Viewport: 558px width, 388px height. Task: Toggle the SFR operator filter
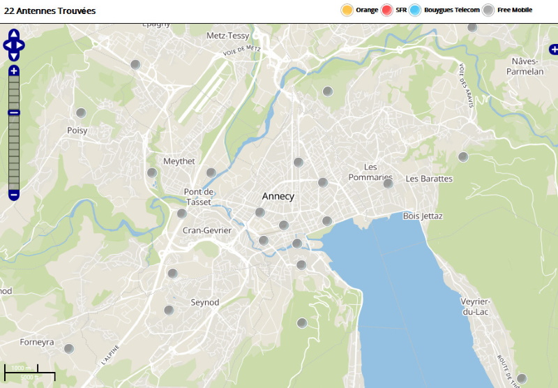pyautogui.click(x=387, y=10)
